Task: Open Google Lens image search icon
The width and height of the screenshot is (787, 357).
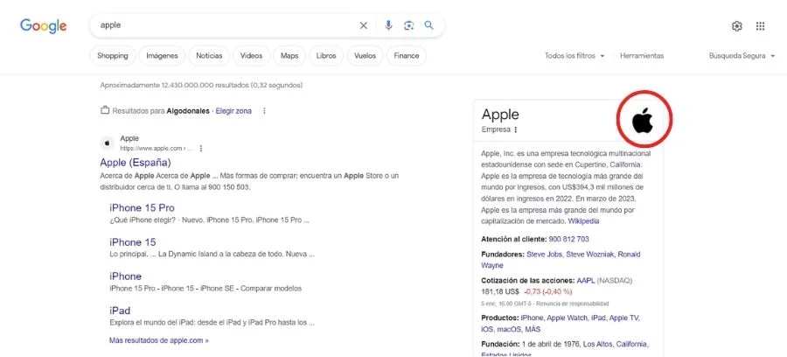Action: coord(409,25)
